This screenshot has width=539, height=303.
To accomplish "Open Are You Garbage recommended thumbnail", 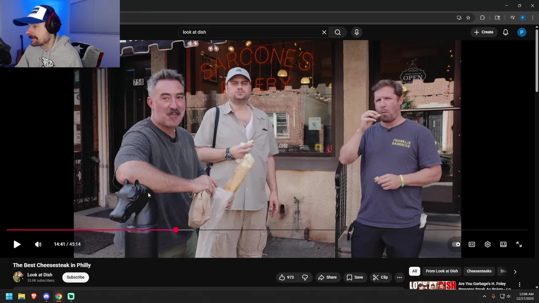I will click(432, 285).
